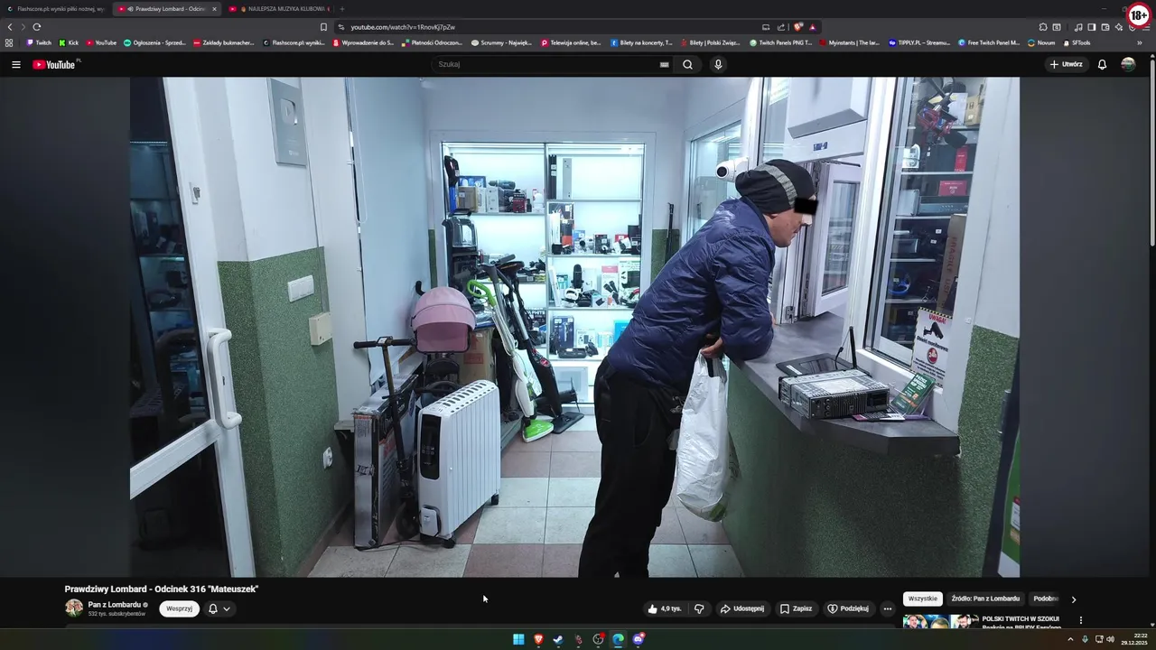
Task: Open POLSKI TWITCH W SZOKU video thumbnail
Action: tap(941, 621)
